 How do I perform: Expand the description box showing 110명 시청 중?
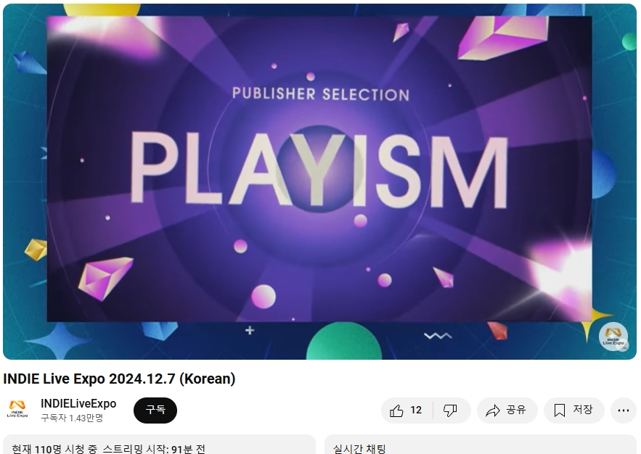click(159, 444)
